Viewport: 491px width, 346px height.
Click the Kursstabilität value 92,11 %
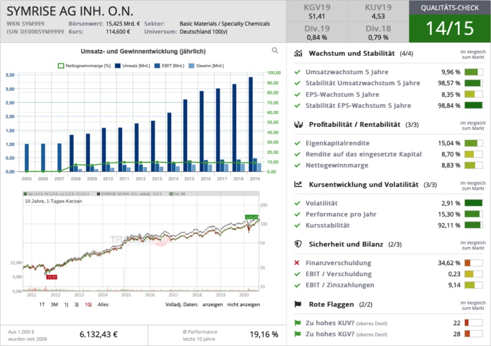point(449,225)
